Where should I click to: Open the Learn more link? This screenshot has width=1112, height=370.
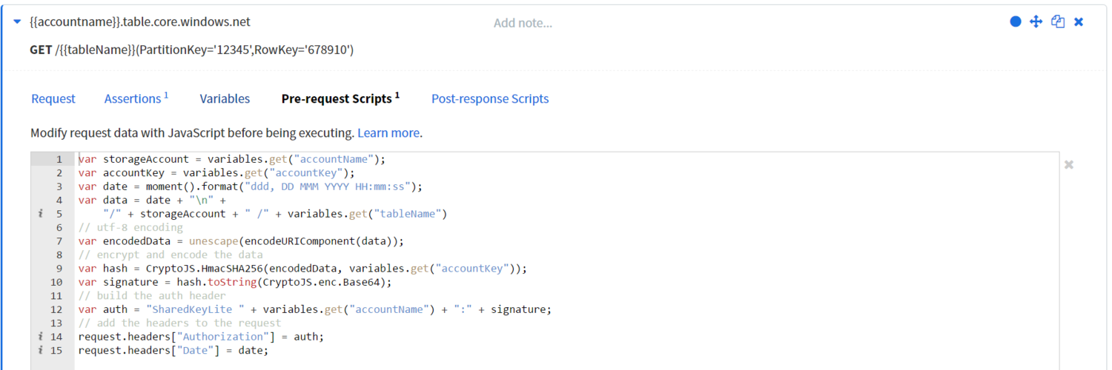pyautogui.click(x=388, y=133)
